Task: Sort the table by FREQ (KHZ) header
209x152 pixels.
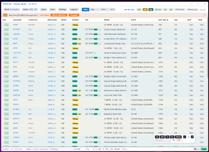Action: pyautogui.click(x=52, y=20)
